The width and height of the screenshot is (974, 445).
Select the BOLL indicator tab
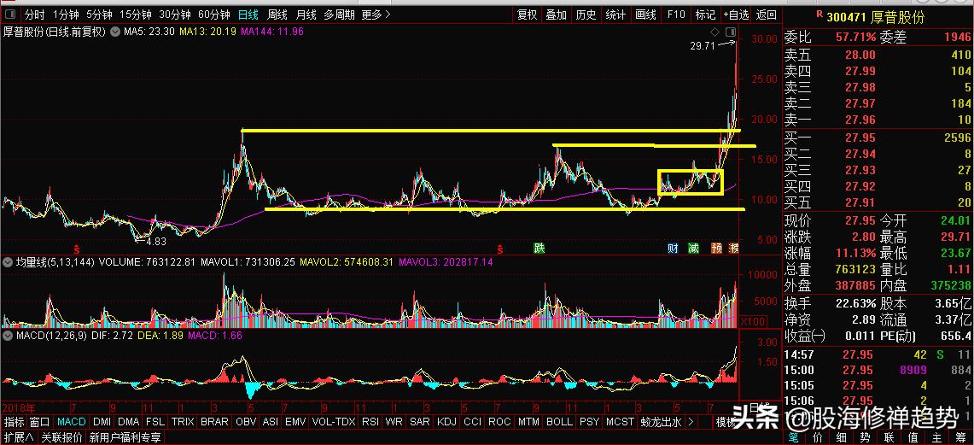559,422
